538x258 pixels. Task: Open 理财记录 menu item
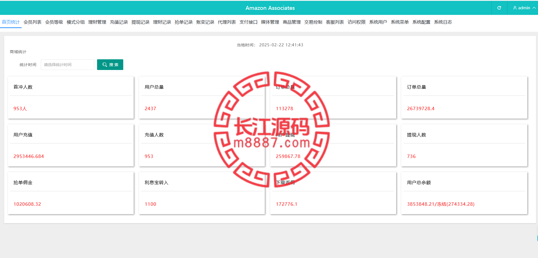[162, 22]
